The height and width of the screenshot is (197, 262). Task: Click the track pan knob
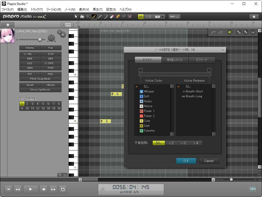51,38
